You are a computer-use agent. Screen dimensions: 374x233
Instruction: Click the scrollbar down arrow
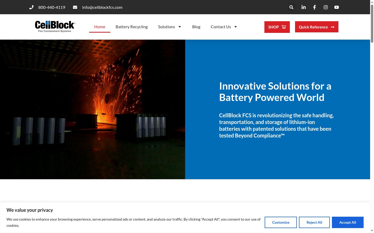click(372, 231)
